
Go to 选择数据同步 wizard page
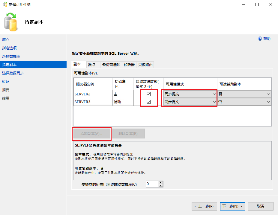click(x=13, y=73)
